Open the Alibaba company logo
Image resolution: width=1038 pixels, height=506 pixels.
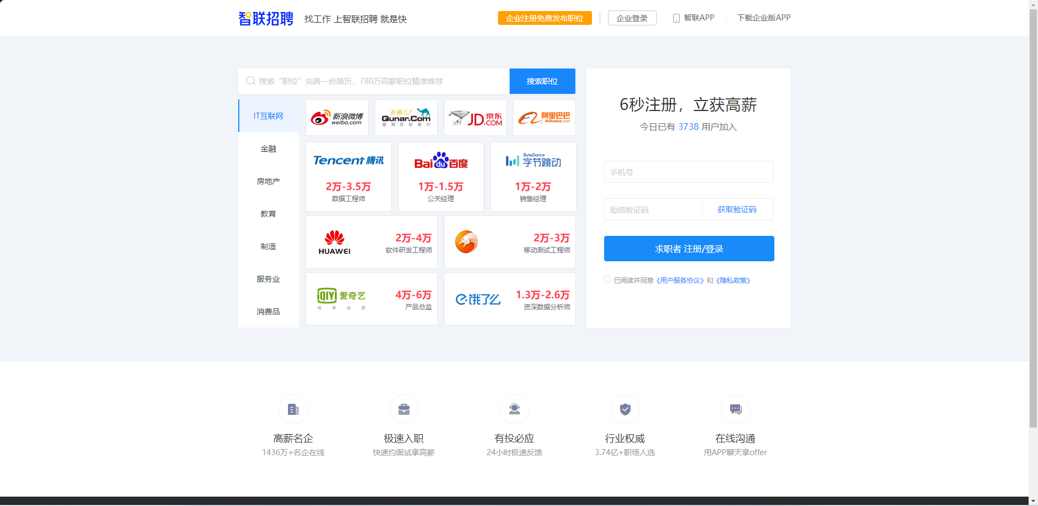[544, 118]
